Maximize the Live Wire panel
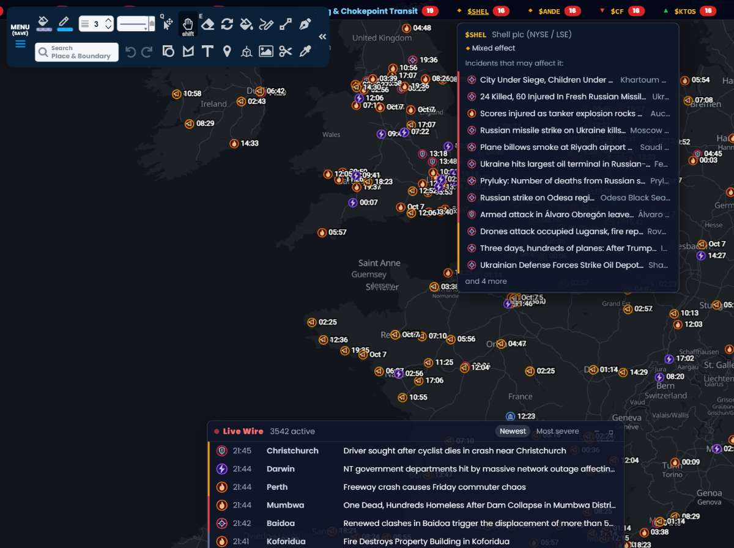 [x=611, y=432]
